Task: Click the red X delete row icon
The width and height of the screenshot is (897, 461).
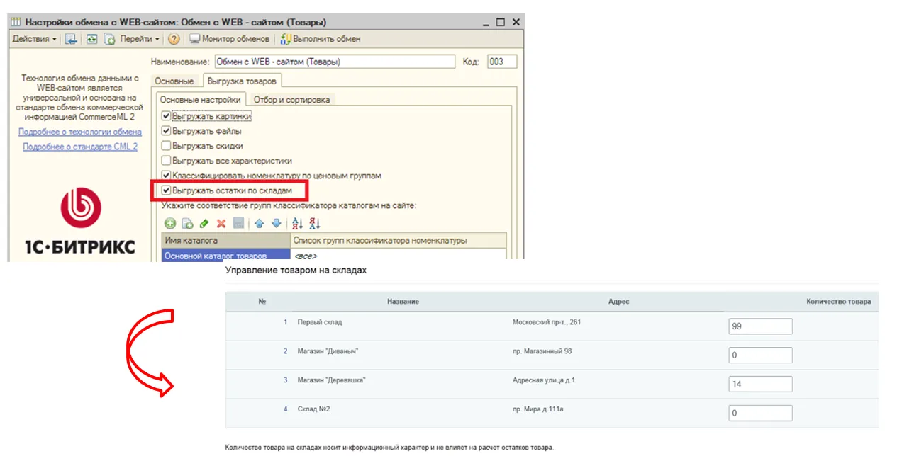Action: 221,223
